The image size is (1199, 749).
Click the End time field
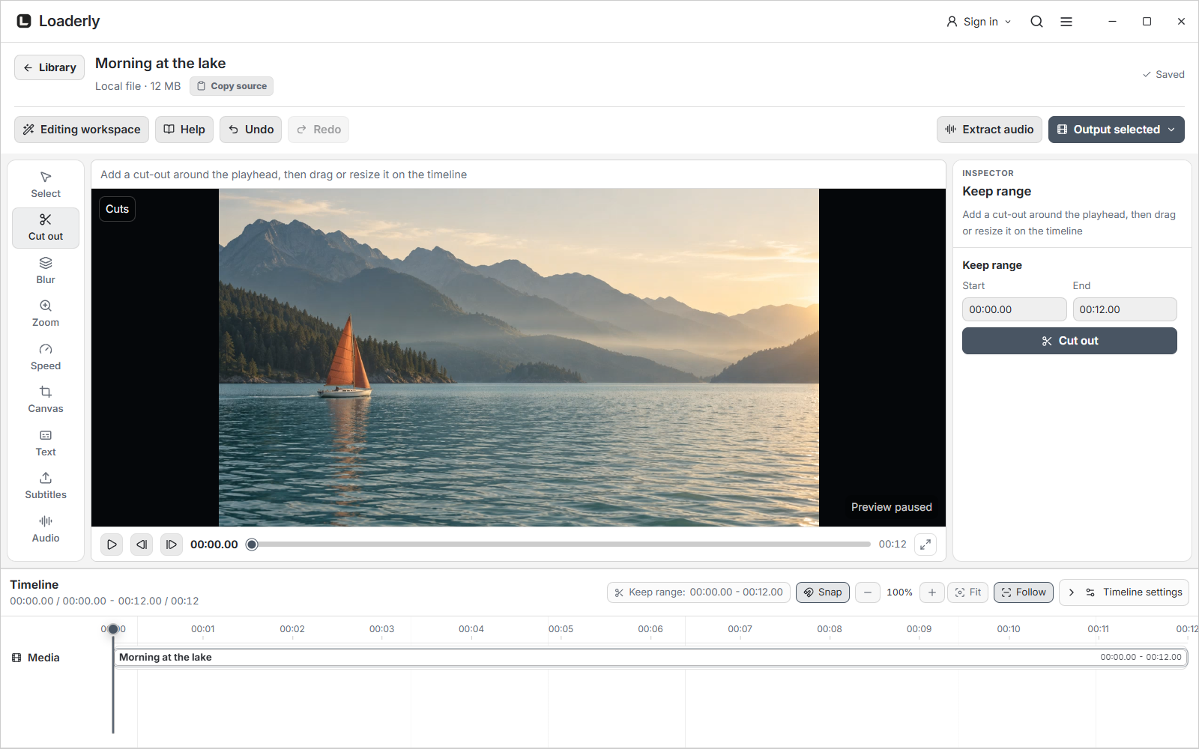click(x=1124, y=309)
